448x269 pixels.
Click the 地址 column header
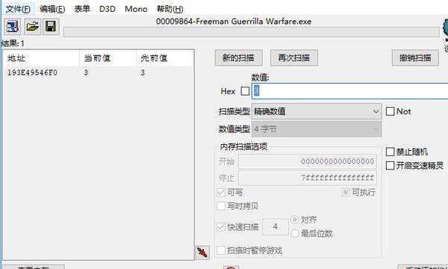(x=41, y=58)
